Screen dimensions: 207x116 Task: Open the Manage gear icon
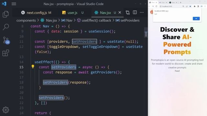point(6,110)
